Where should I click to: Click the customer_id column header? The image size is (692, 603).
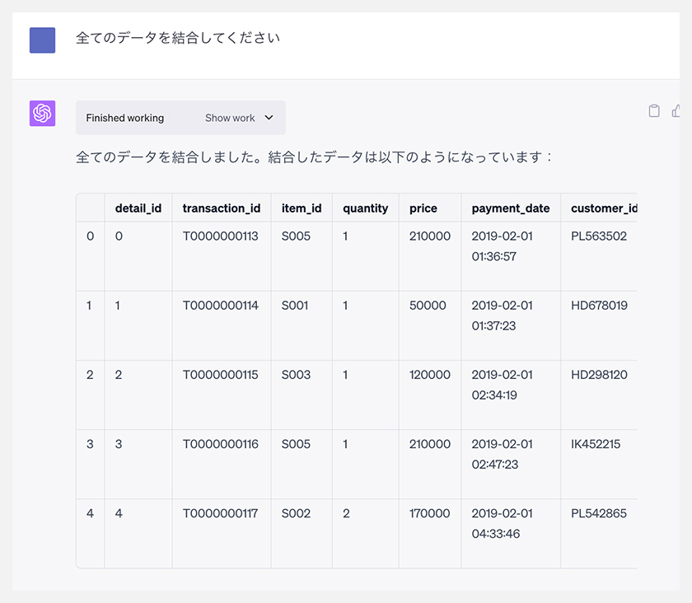604,208
